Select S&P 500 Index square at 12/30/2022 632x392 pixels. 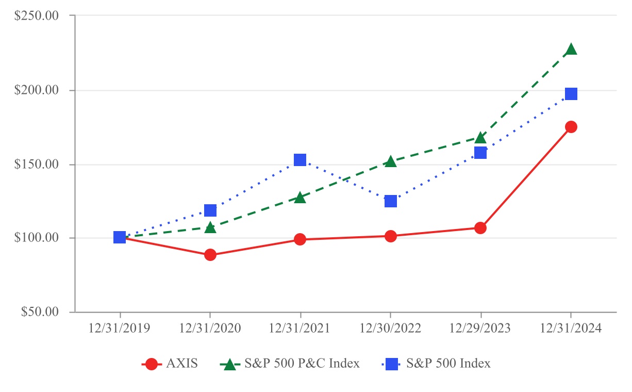390,201
